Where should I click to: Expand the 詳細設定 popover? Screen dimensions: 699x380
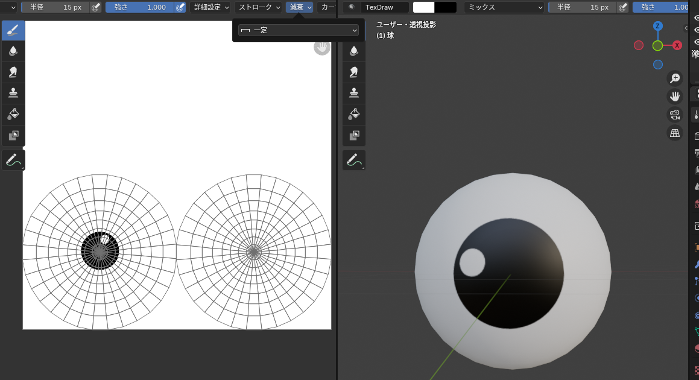tap(210, 7)
